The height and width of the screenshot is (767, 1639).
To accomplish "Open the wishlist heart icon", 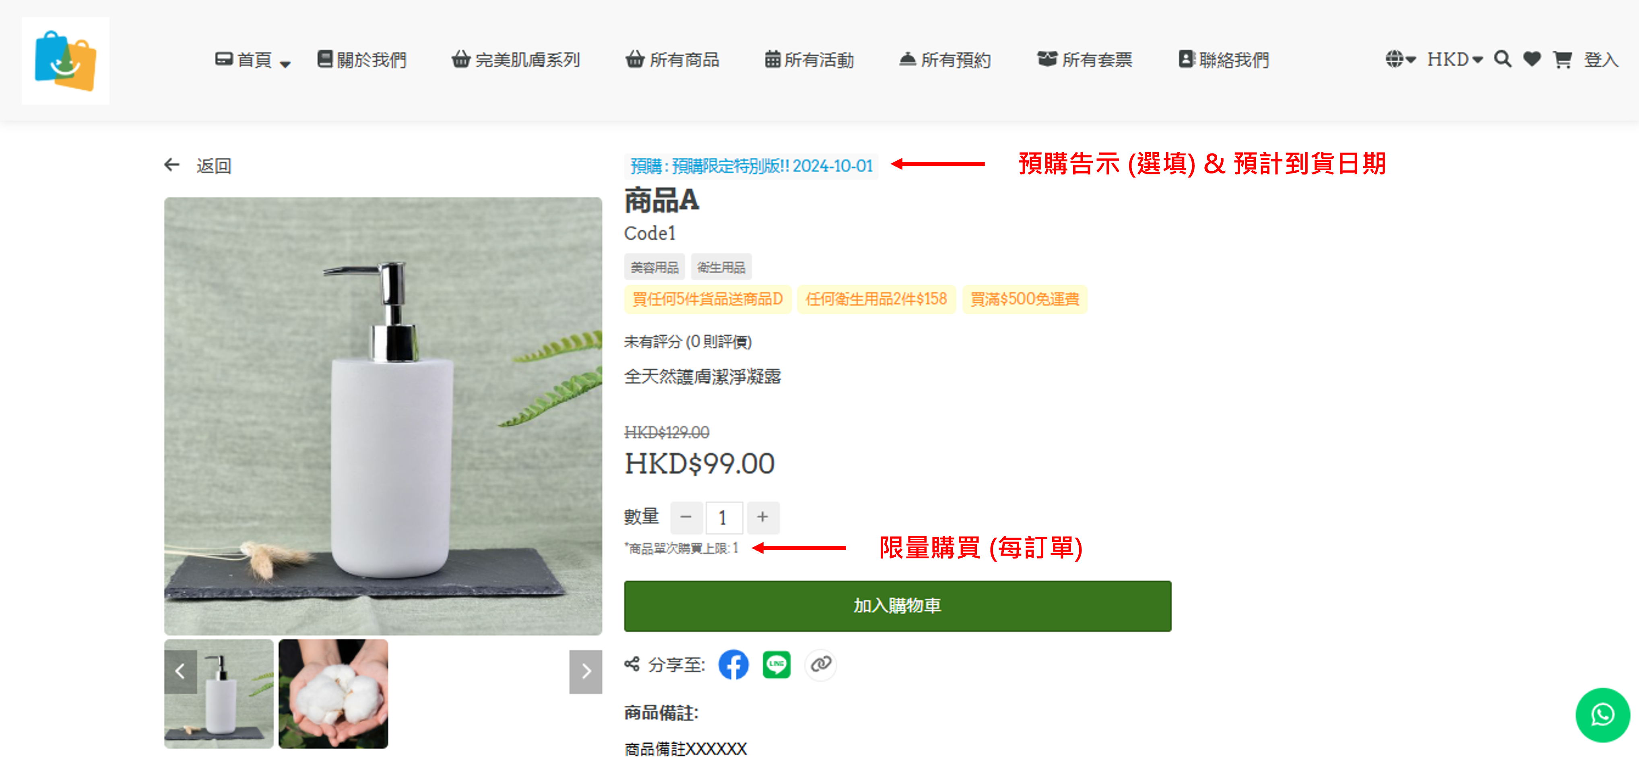I will [x=1532, y=59].
